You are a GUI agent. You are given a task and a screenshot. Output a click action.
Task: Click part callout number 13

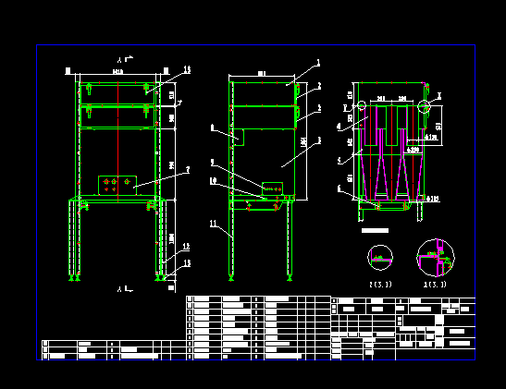click(187, 263)
